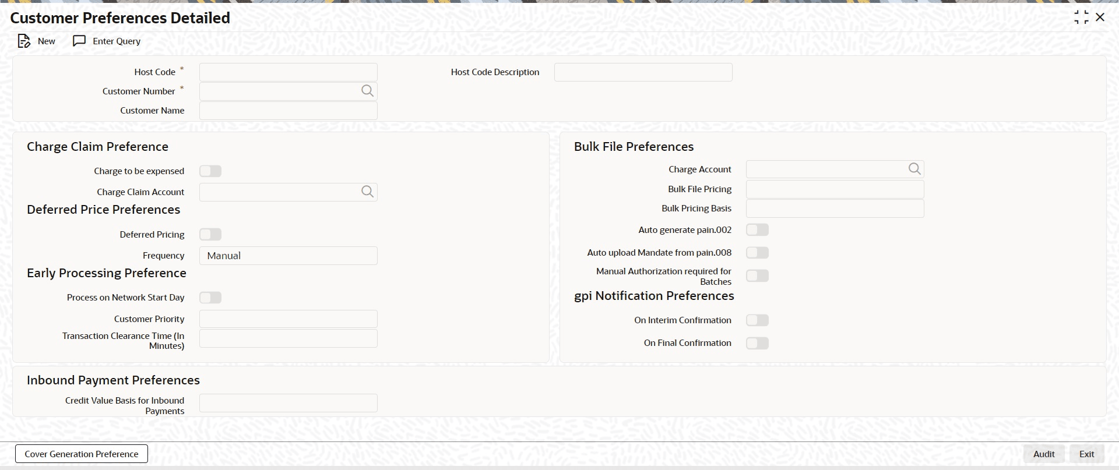Toggle the Deferred Pricing switch
This screenshot has width=1119, height=470.
click(x=210, y=235)
